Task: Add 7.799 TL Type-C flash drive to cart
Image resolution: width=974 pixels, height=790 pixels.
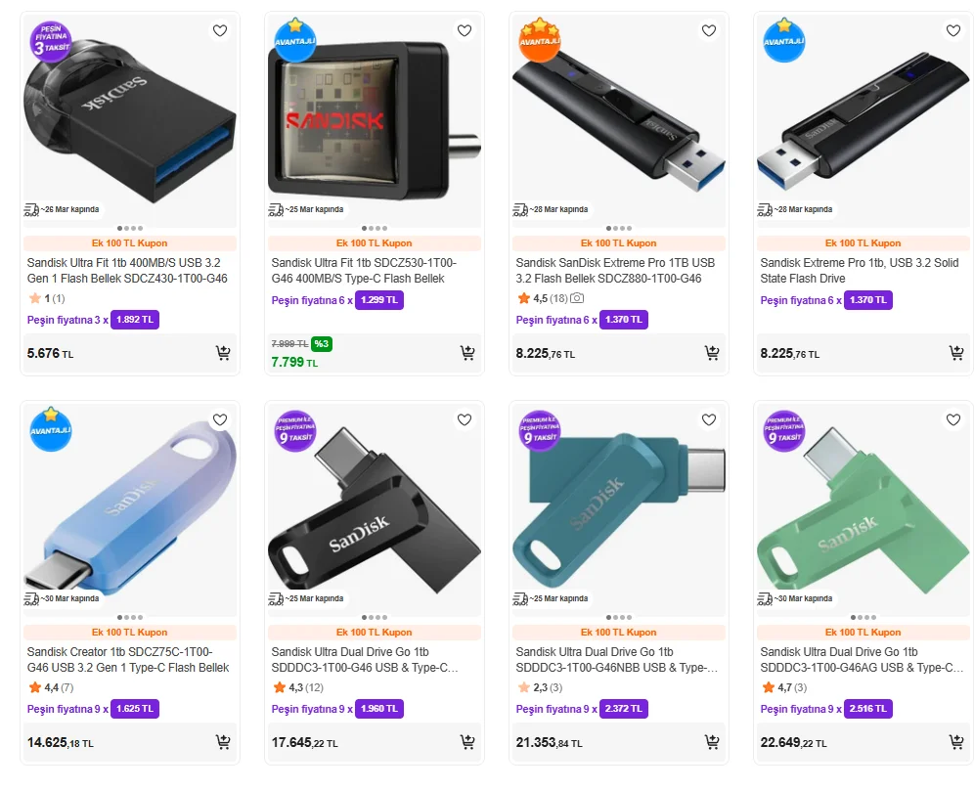Action: [467, 353]
